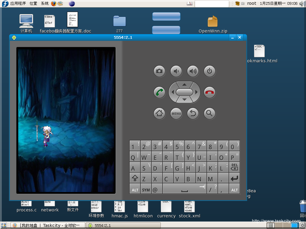
Task: Click the 1 key on emulator keyboard
Action: [135, 146]
